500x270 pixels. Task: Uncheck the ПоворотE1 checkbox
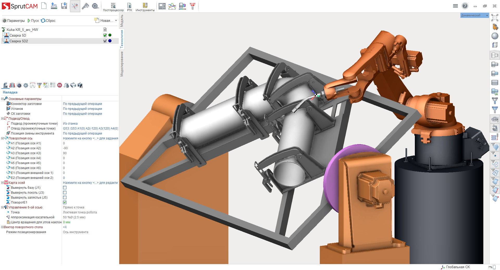tap(65, 203)
